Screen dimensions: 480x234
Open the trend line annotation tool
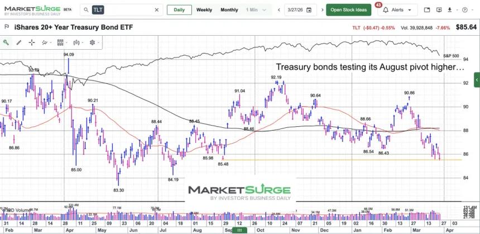[45, 42]
